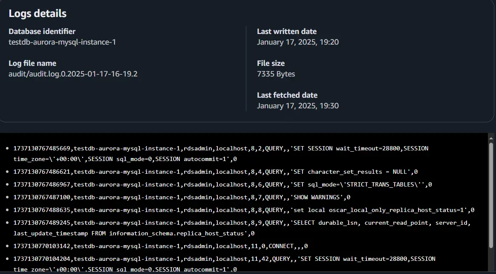
Task: Click the Last written date label
Action: 286,31
